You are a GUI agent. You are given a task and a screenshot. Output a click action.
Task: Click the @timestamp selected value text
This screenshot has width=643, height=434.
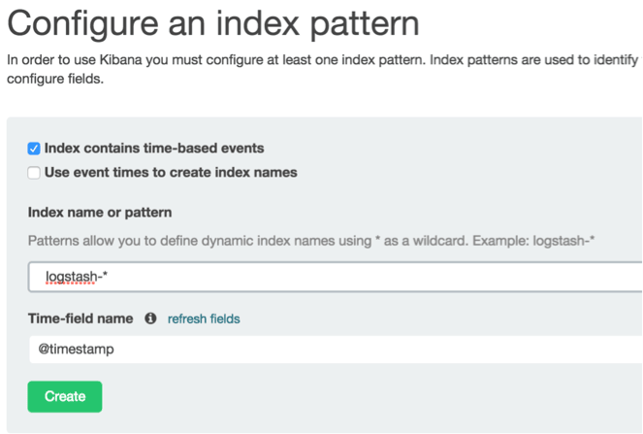(x=76, y=350)
